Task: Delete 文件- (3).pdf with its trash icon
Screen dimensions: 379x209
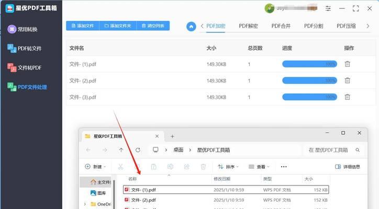Action: tap(348, 97)
